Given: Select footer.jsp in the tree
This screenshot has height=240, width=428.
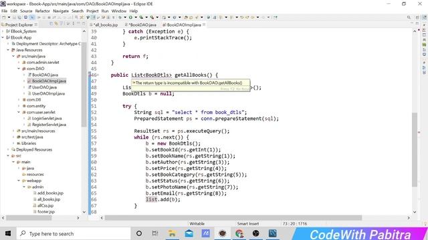Looking at the screenshot, I should point(46,211).
